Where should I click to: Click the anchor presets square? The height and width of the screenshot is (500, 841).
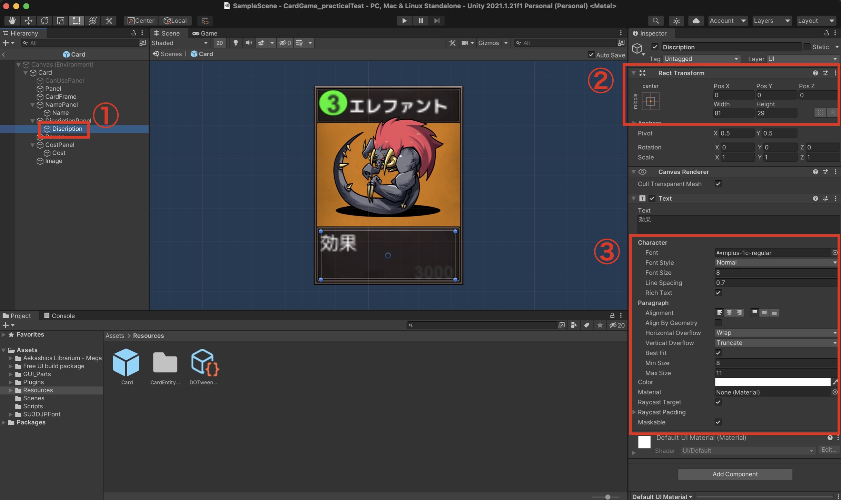coord(651,101)
